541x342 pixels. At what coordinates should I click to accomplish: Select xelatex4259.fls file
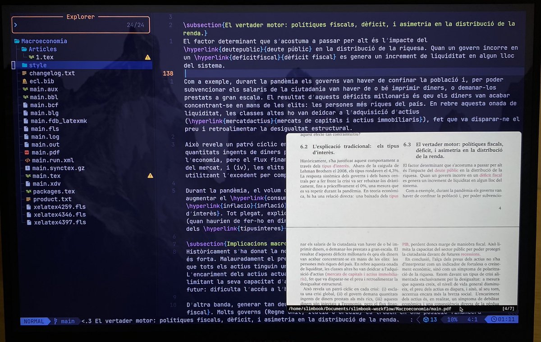(60, 207)
